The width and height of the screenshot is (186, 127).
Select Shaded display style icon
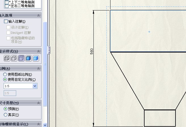pos(36,58)
